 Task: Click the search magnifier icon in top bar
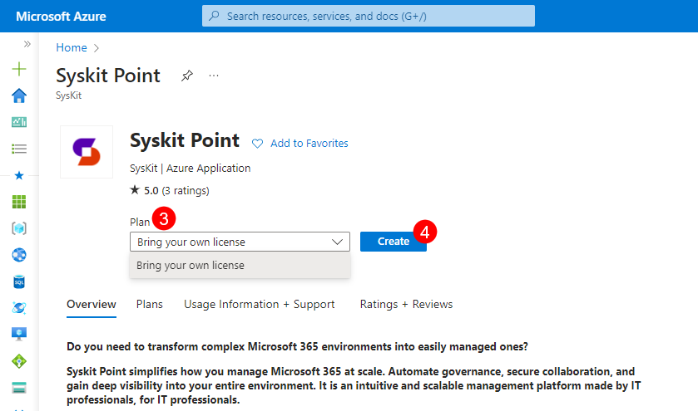click(x=215, y=16)
